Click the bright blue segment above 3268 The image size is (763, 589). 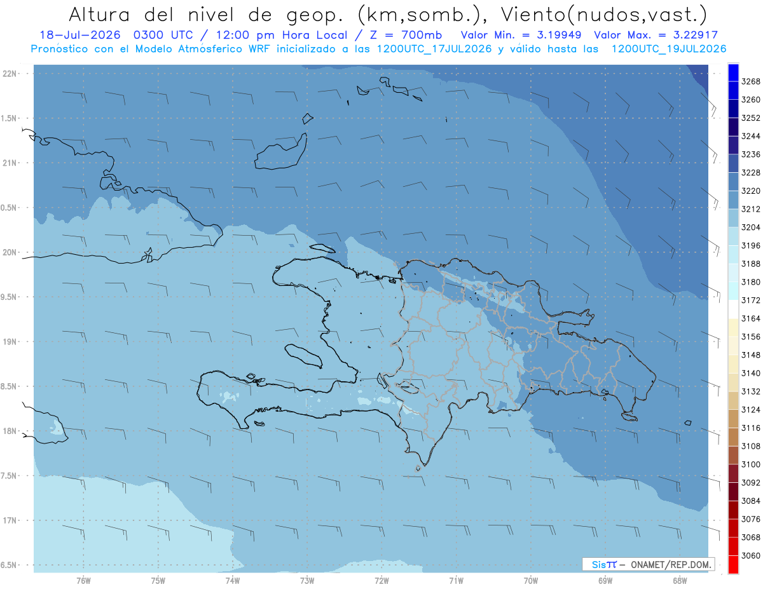click(x=733, y=72)
